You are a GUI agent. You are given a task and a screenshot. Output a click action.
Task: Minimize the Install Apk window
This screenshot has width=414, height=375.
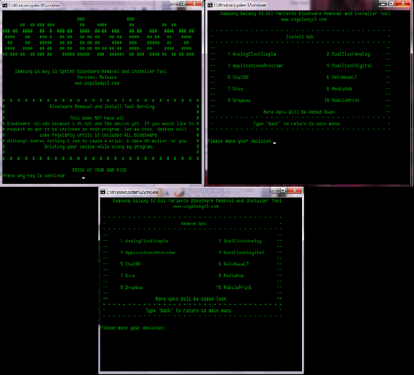click(383, 4)
